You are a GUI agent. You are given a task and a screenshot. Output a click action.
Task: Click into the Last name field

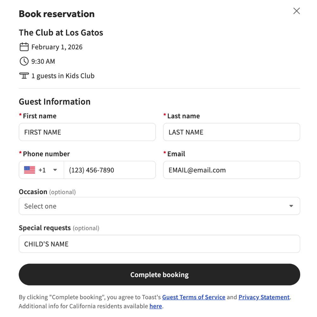[x=231, y=132]
